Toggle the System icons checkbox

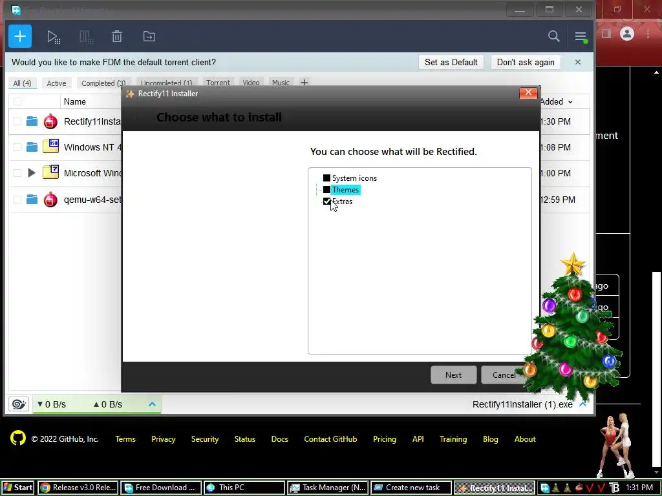click(x=326, y=178)
